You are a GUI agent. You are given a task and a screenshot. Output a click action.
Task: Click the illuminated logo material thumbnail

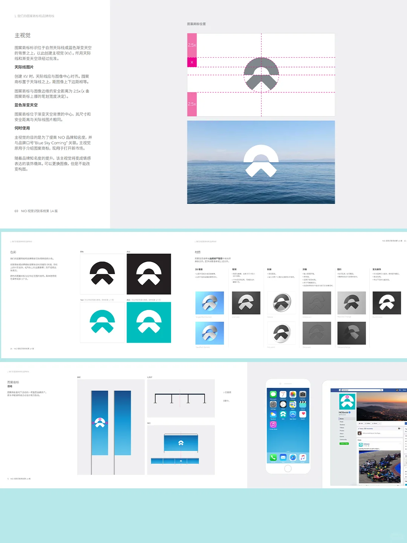387,303
